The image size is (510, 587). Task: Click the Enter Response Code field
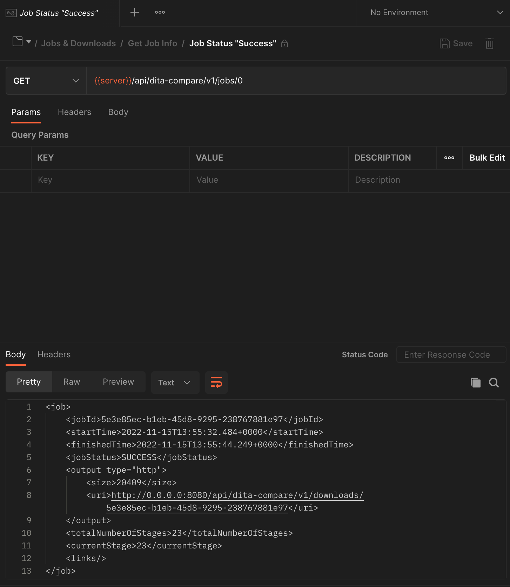point(451,355)
